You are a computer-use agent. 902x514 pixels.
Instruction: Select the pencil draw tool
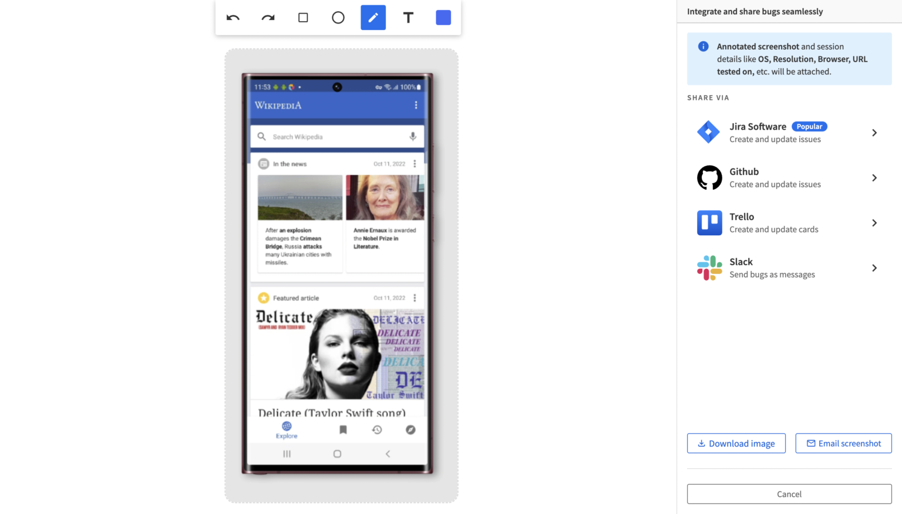click(373, 18)
